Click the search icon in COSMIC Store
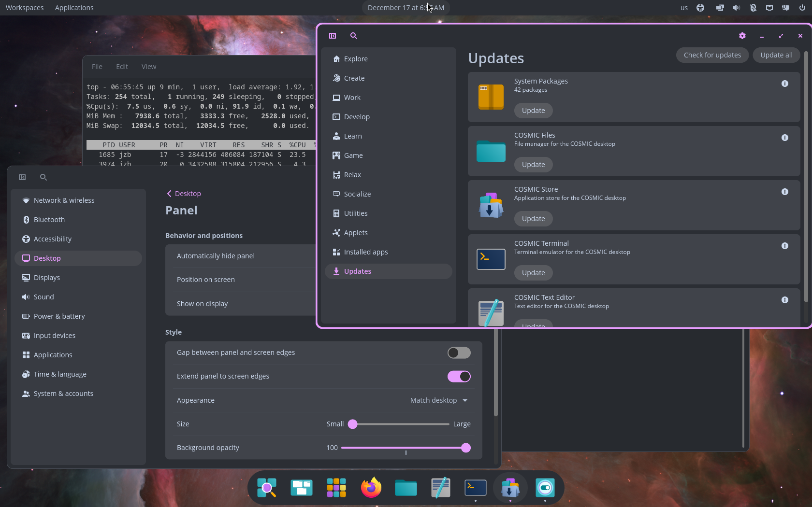This screenshot has width=812, height=507. (x=354, y=36)
